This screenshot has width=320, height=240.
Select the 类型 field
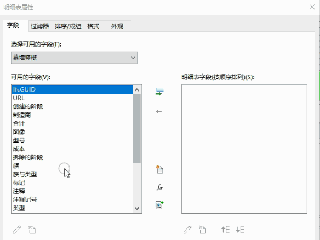click(72, 208)
